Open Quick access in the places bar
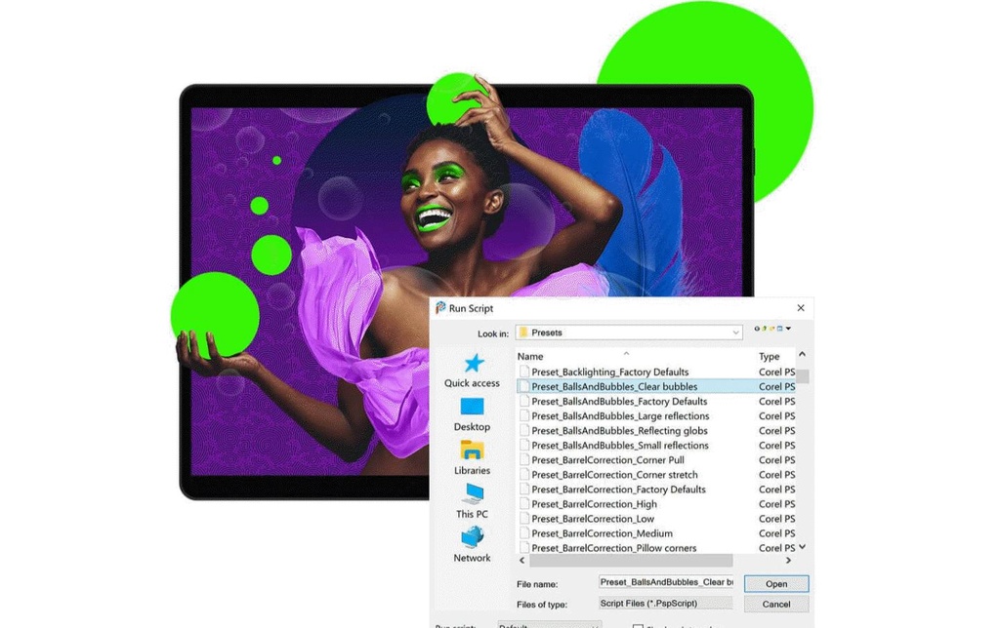1000x628 pixels. coord(472,370)
